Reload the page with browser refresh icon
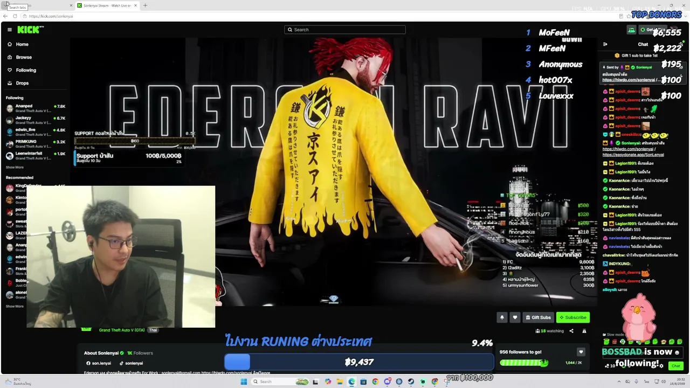 pyautogui.click(x=15, y=16)
